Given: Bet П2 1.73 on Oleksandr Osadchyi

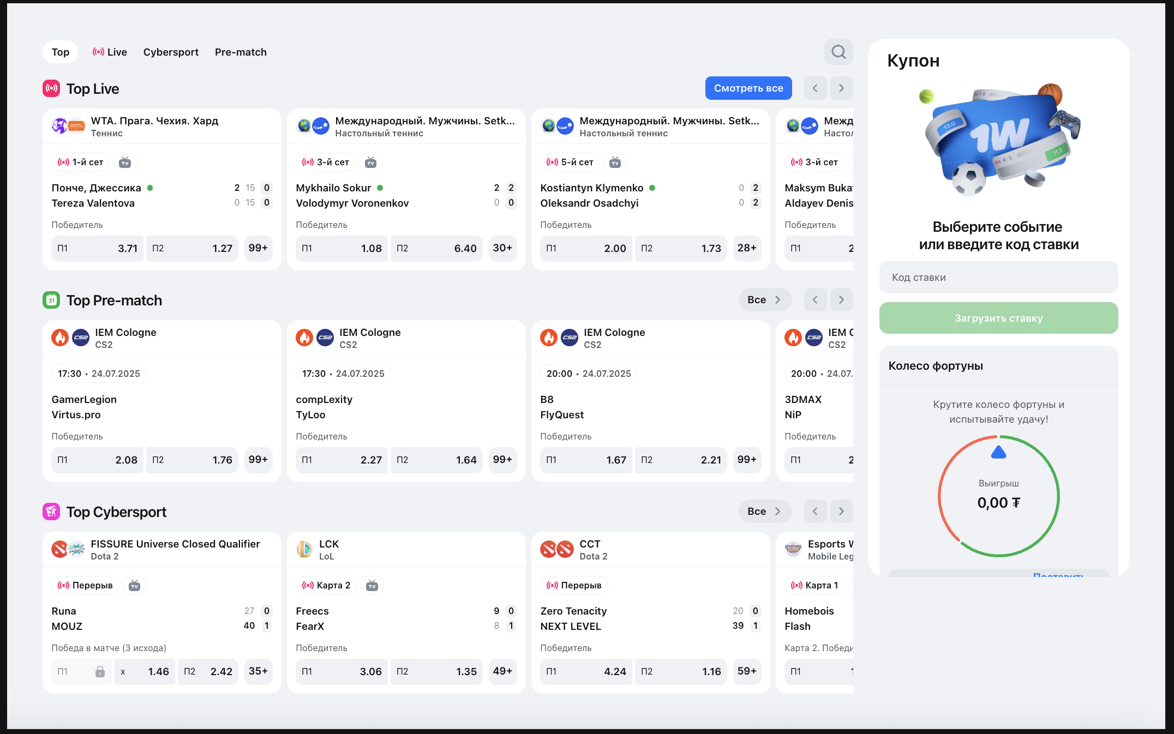Looking at the screenshot, I should [681, 248].
